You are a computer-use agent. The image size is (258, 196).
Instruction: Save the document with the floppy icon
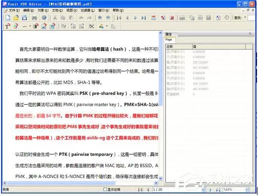click(25, 18)
